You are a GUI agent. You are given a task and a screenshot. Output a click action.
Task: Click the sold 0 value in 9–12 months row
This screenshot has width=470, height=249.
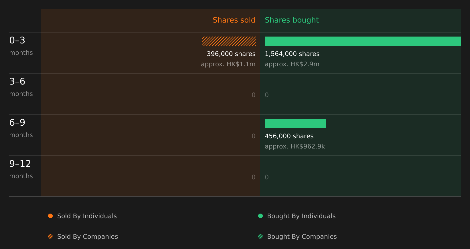coord(254,177)
